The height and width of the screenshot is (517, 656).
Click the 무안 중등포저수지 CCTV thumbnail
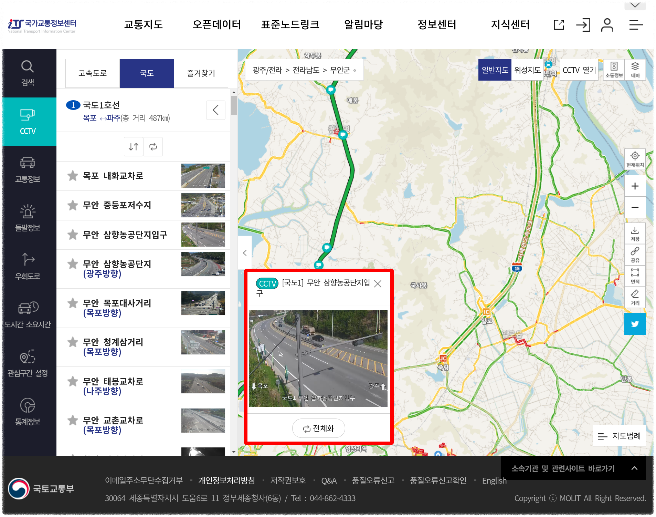point(203,205)
